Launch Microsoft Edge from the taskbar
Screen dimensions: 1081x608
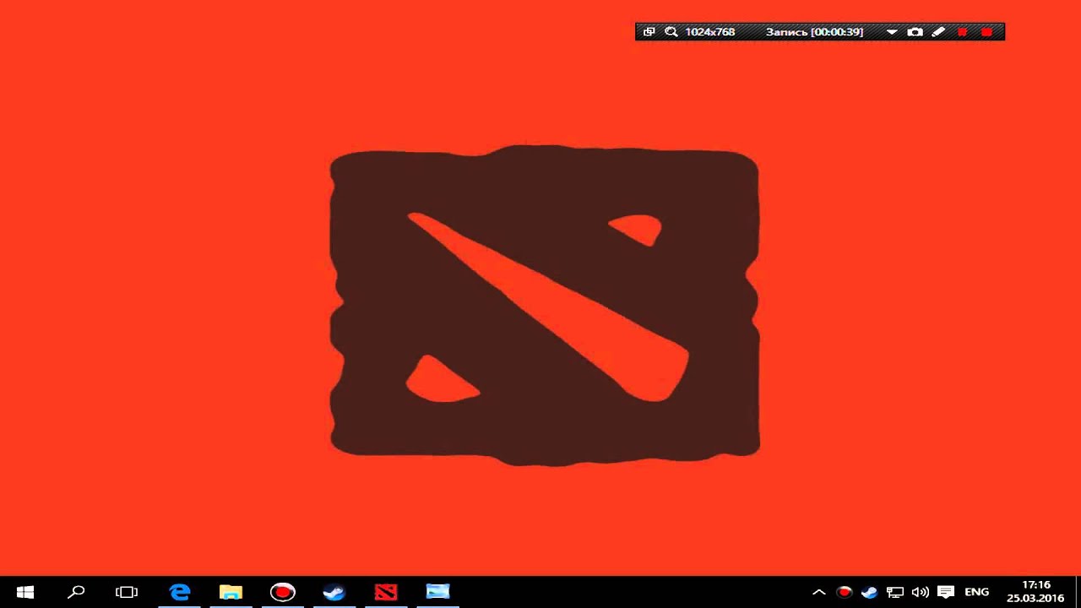[180, 592]
